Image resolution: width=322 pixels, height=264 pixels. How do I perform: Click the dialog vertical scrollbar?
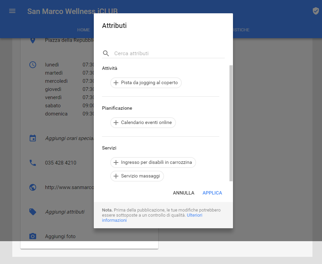[231, 123]
